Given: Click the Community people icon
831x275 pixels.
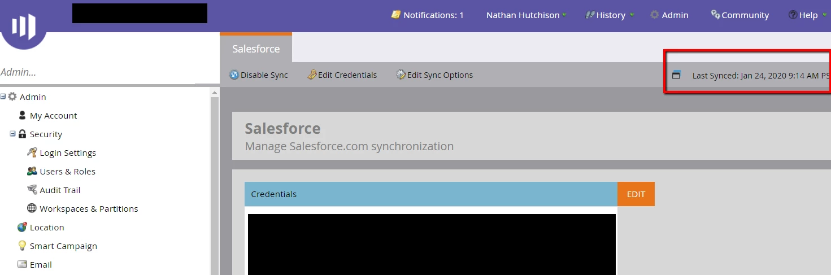Looking at the screenshot, I should click(x=716, y=15).
